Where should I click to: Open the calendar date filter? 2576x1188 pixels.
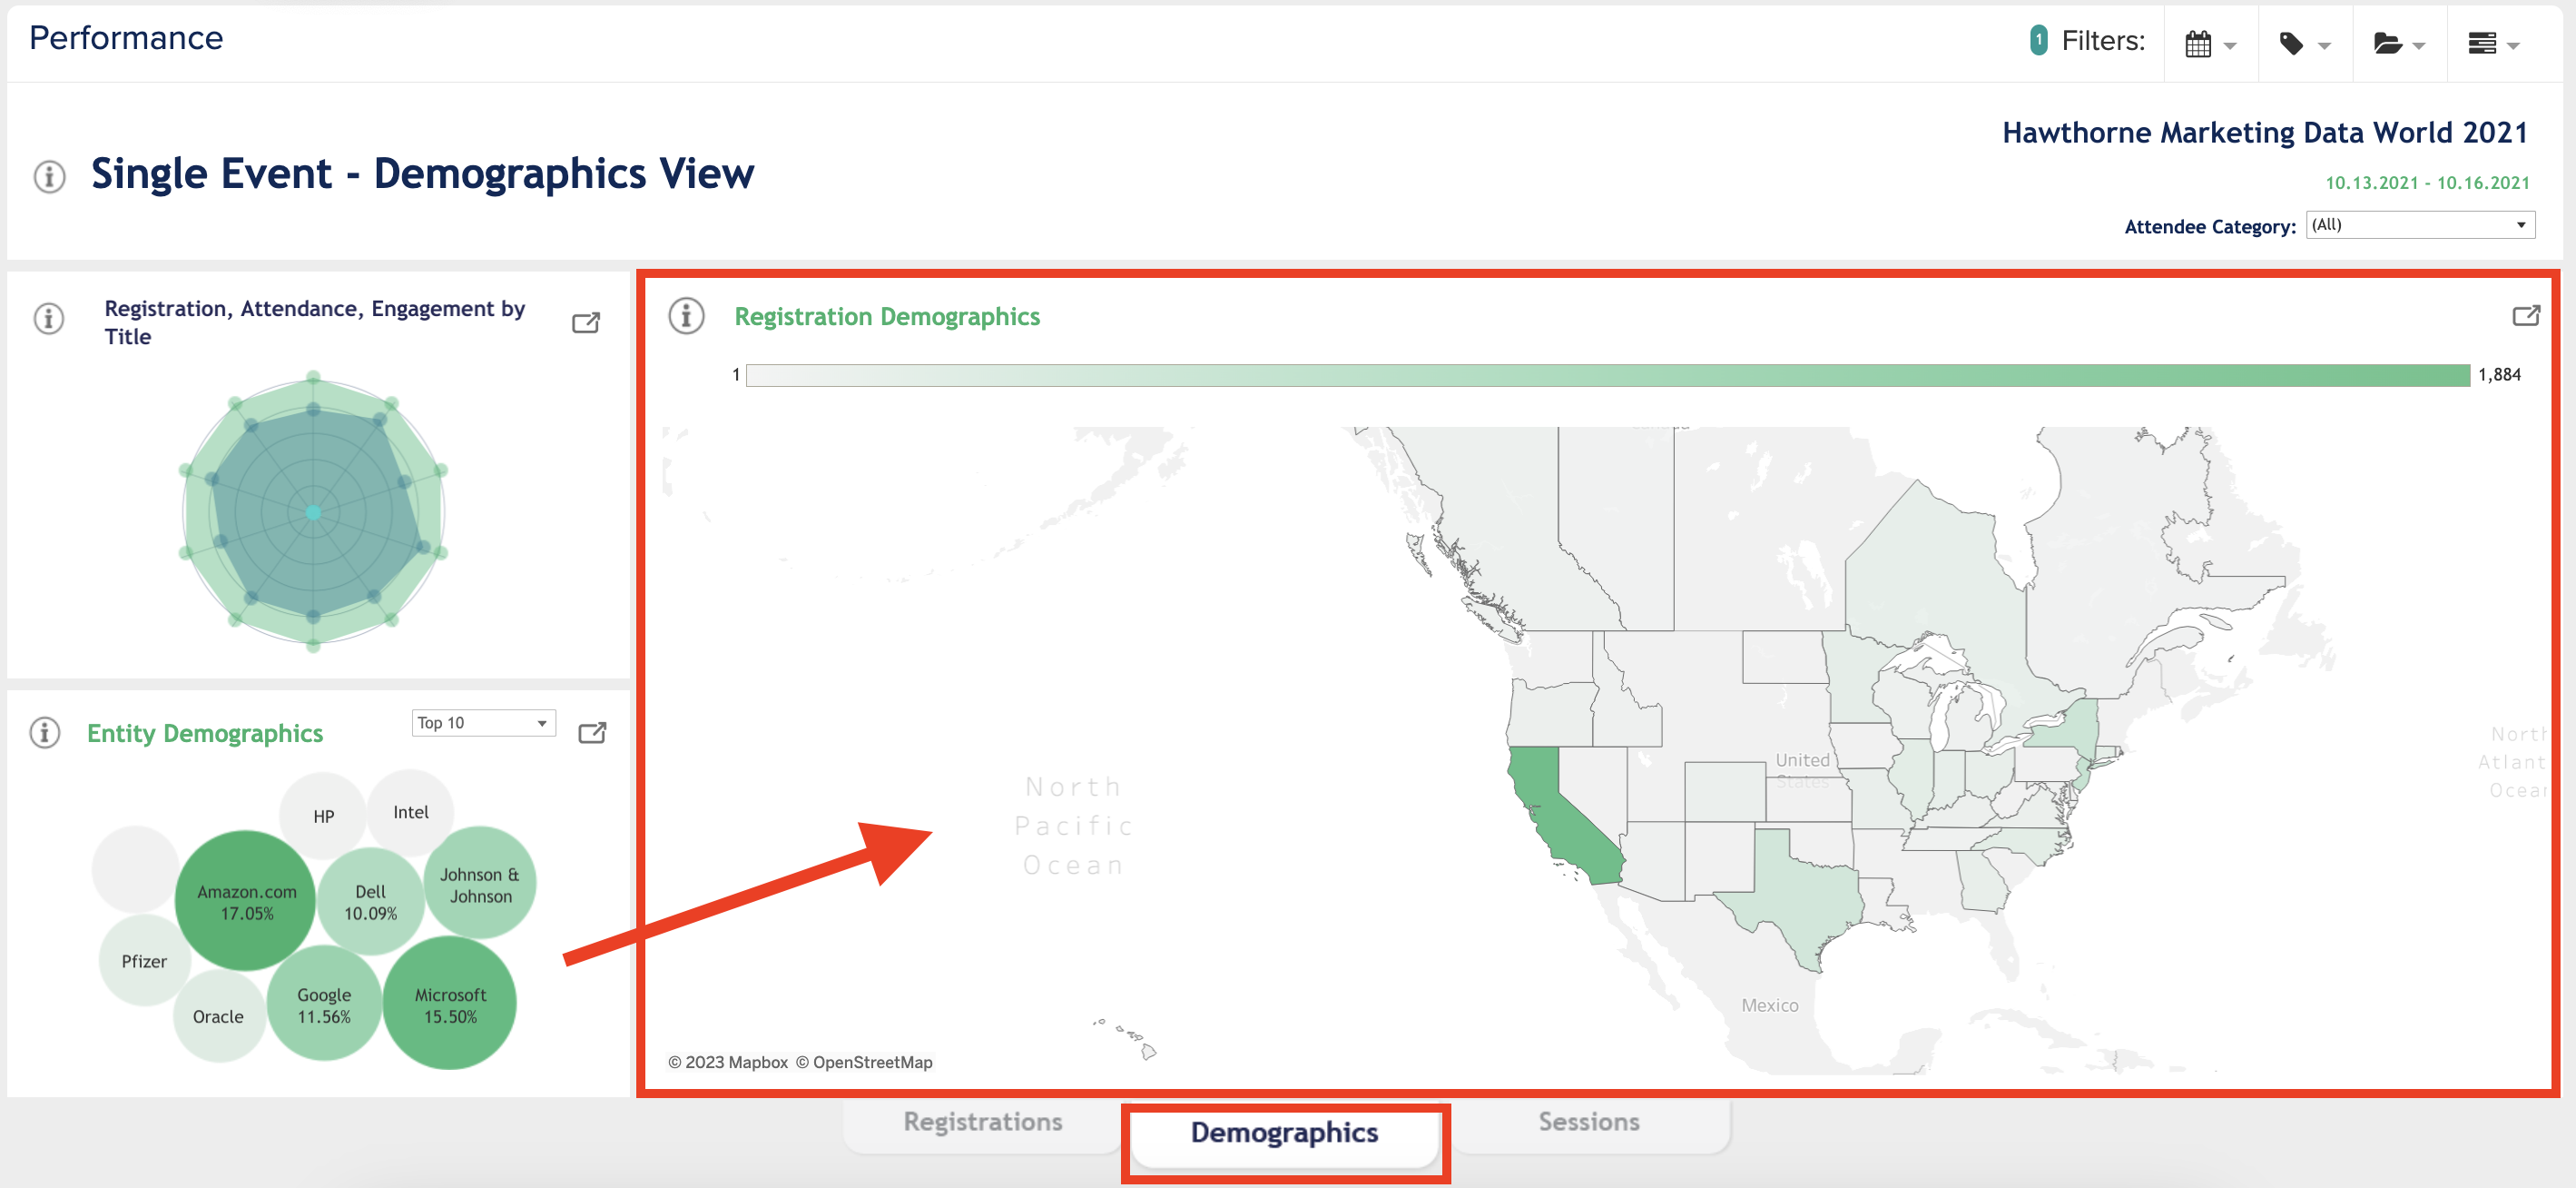pyautogui.click(x=2210, y=44)
